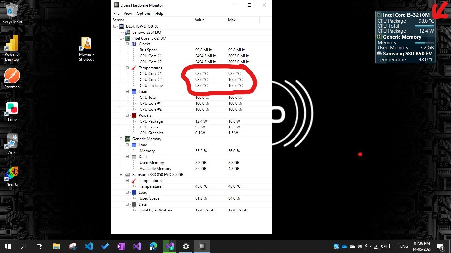Open the Help menu

pyautogui.click(x=159, y=14)
